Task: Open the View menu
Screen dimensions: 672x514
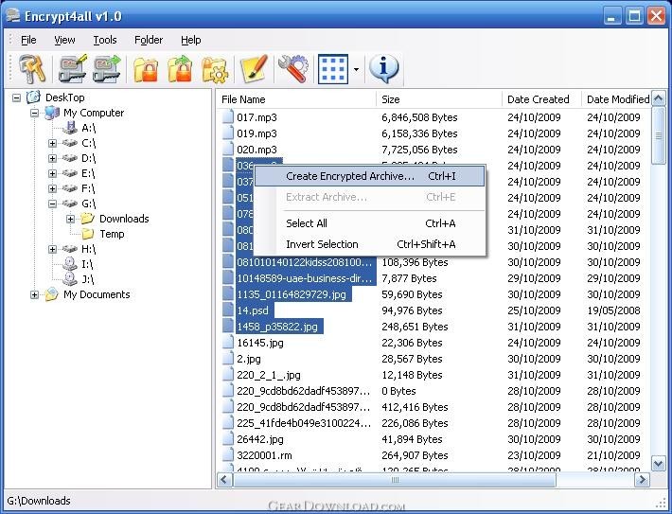Action: (x=64, y=40)
